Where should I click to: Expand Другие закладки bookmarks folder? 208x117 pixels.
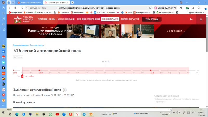coord(196,12)
